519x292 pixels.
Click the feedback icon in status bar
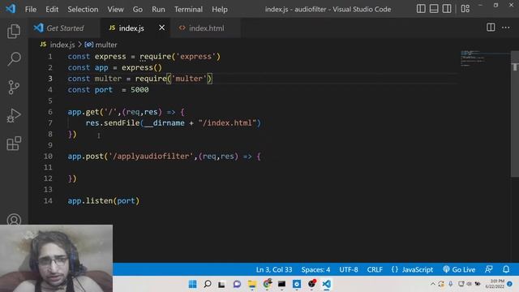point(489,269)
